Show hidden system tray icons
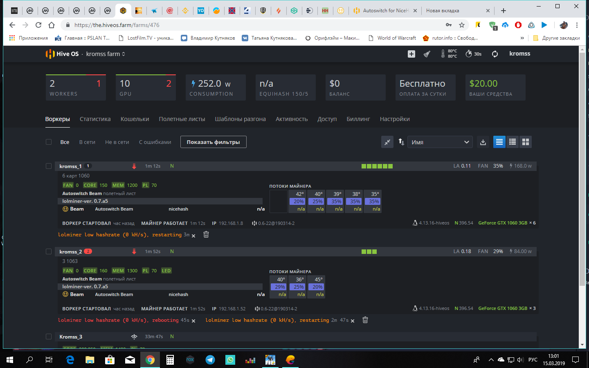The image size is (589, 368). tap(491, 360)
